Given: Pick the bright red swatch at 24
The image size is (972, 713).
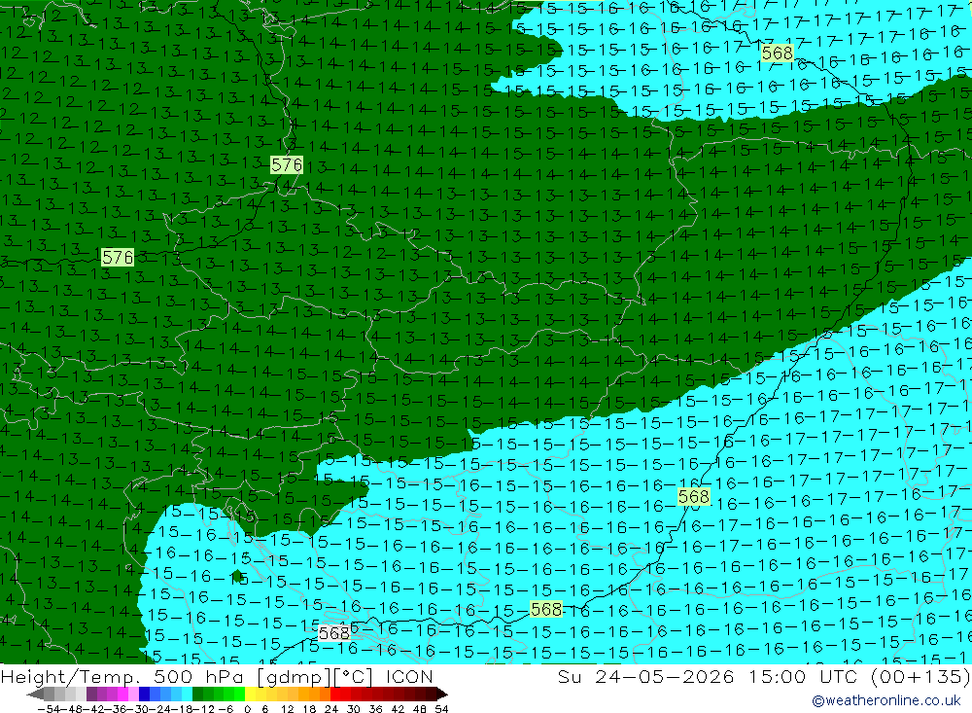Looking at the screenshot, I should [x=335, y=695].
